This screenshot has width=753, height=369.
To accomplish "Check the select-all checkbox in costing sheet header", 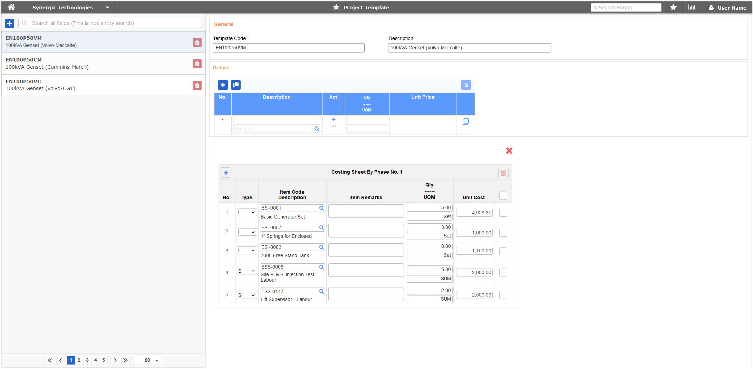I will click(x=503, y=195).
